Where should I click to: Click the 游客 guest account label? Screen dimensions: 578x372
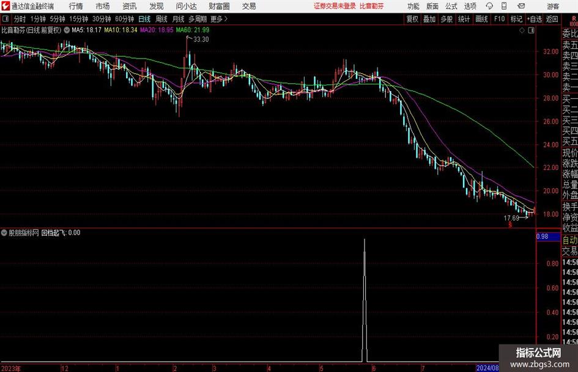tap(553, 6)
